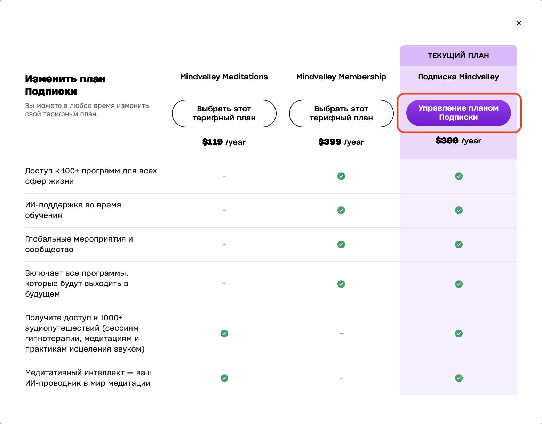542x424 pixels.
Task: Click Meditations checkmark for 1000+ аудиопутешествий row
Action: click(x=224, y=333)
